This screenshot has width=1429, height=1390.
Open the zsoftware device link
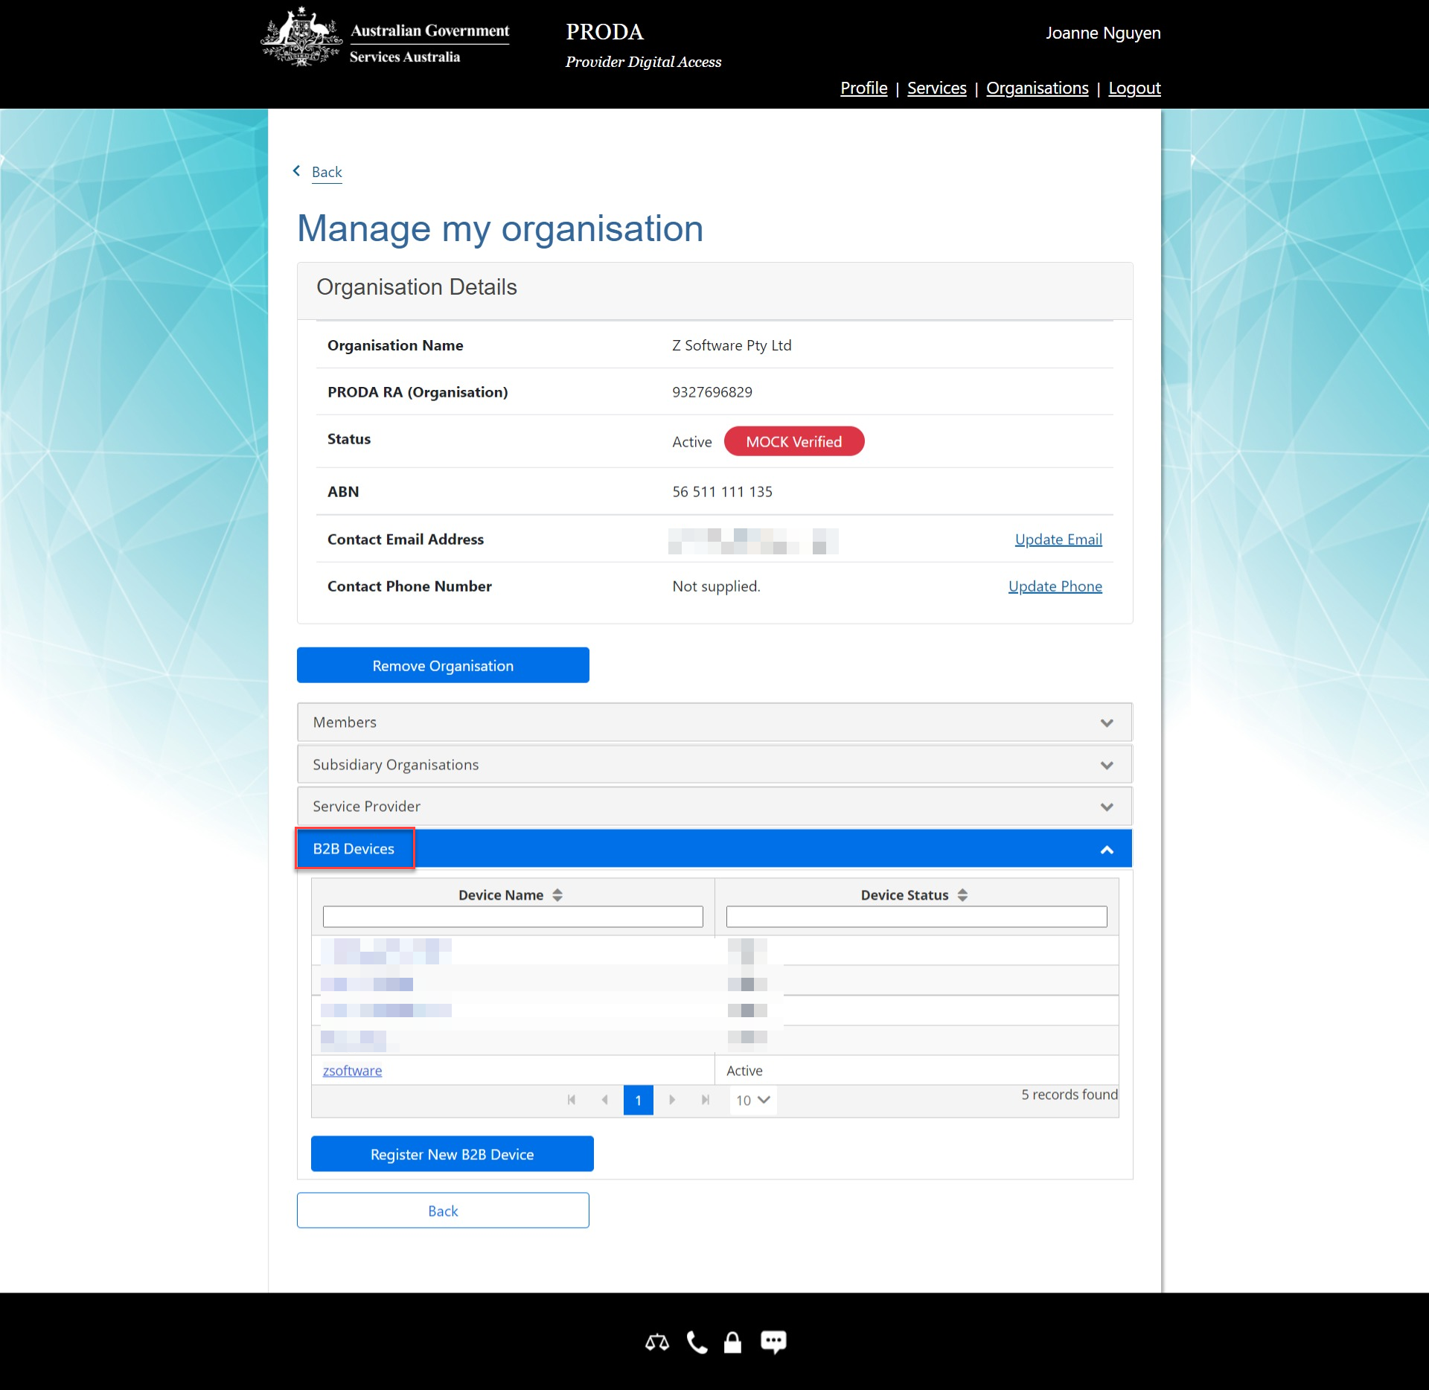tap(352, 1071)
